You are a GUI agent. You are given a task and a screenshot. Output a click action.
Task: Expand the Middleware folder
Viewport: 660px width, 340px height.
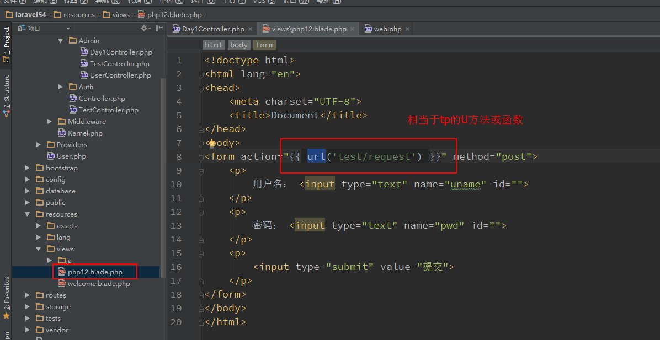50,122
